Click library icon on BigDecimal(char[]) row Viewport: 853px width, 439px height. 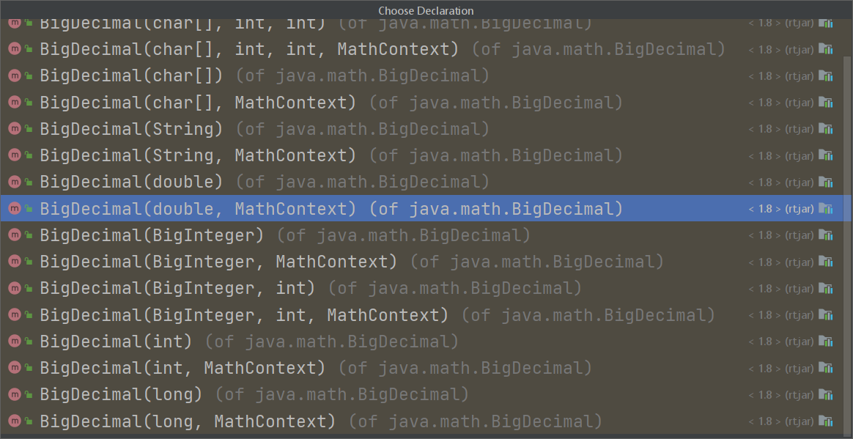tap(827, 75)
